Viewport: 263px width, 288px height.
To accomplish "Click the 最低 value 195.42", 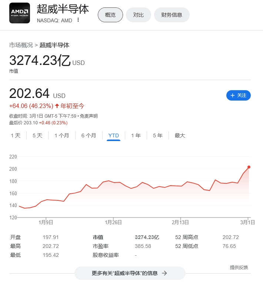I will pos(51,255).
